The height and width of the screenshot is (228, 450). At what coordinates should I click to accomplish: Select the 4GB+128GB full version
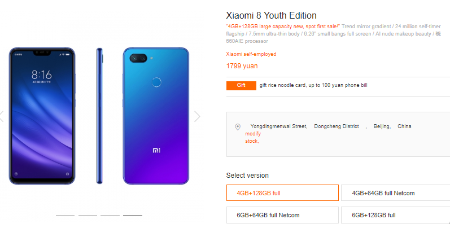click(282, 193)
